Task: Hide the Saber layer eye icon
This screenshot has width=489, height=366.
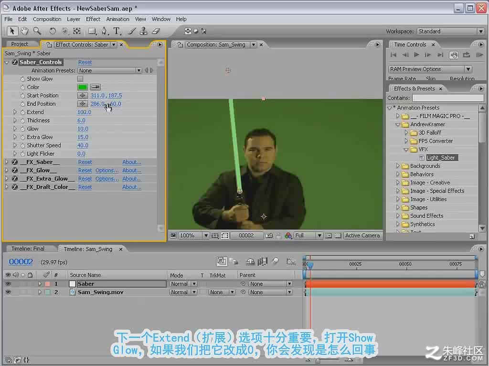Action: click(8, 284)
